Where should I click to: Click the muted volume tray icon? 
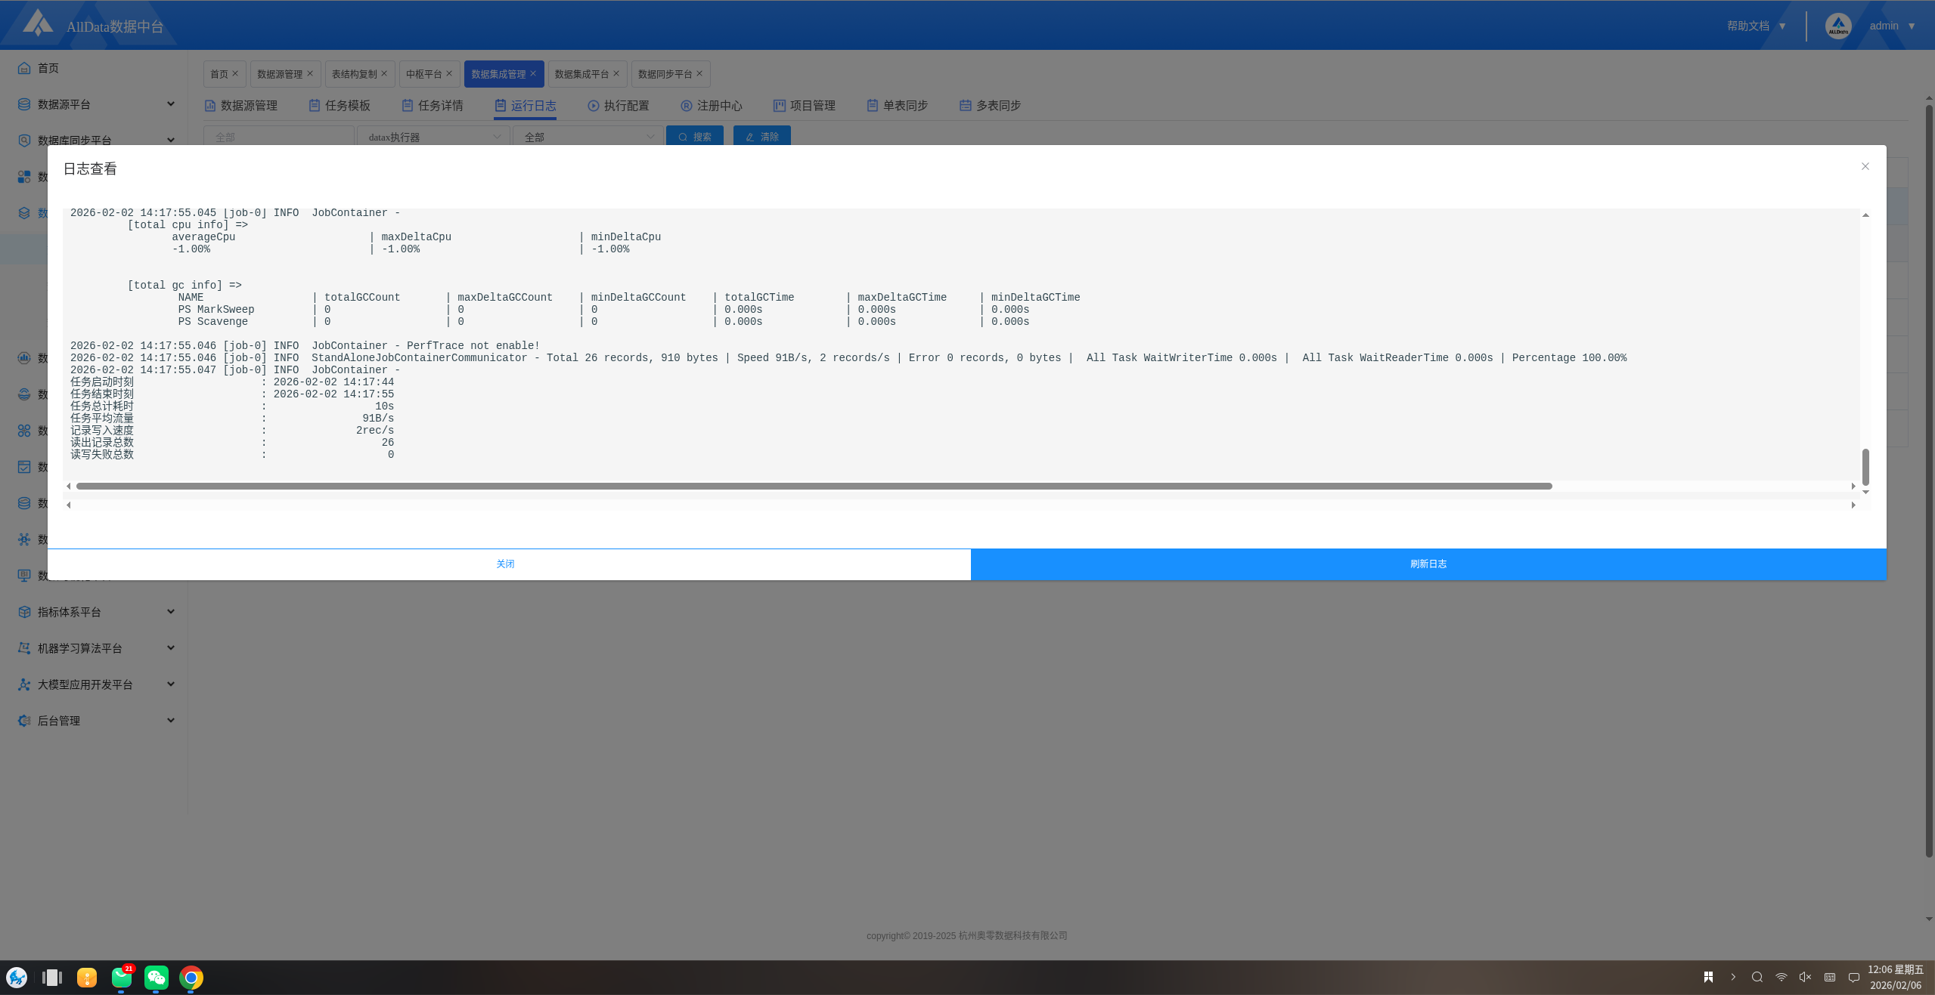pos(1805,977)
